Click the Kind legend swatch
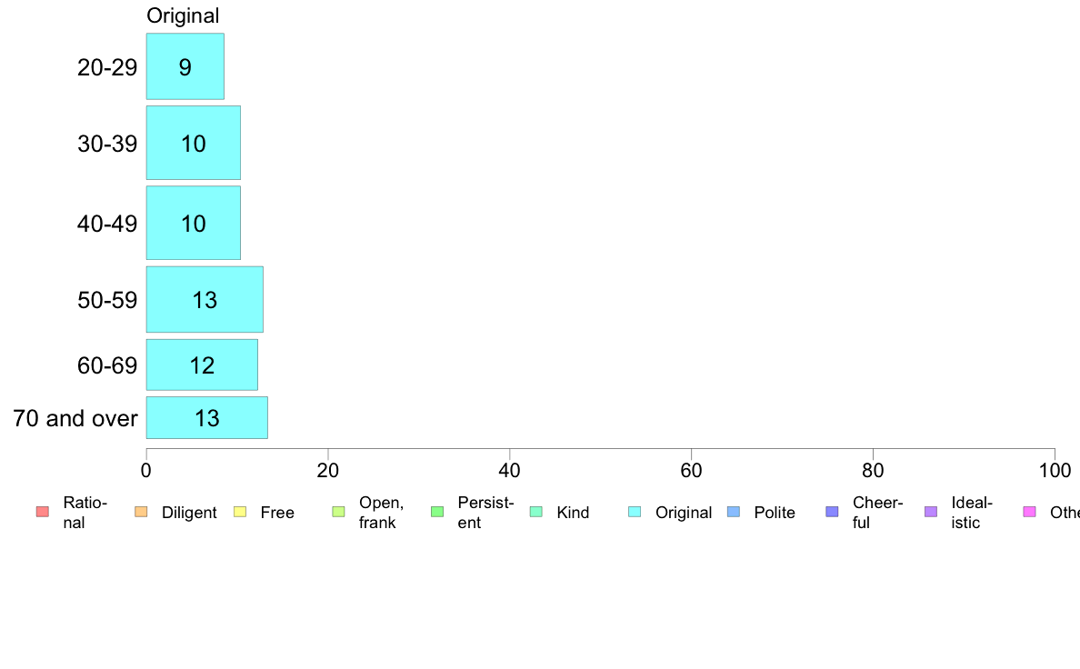The width and height of the screenshot is (1080, 669). (535, 512)
